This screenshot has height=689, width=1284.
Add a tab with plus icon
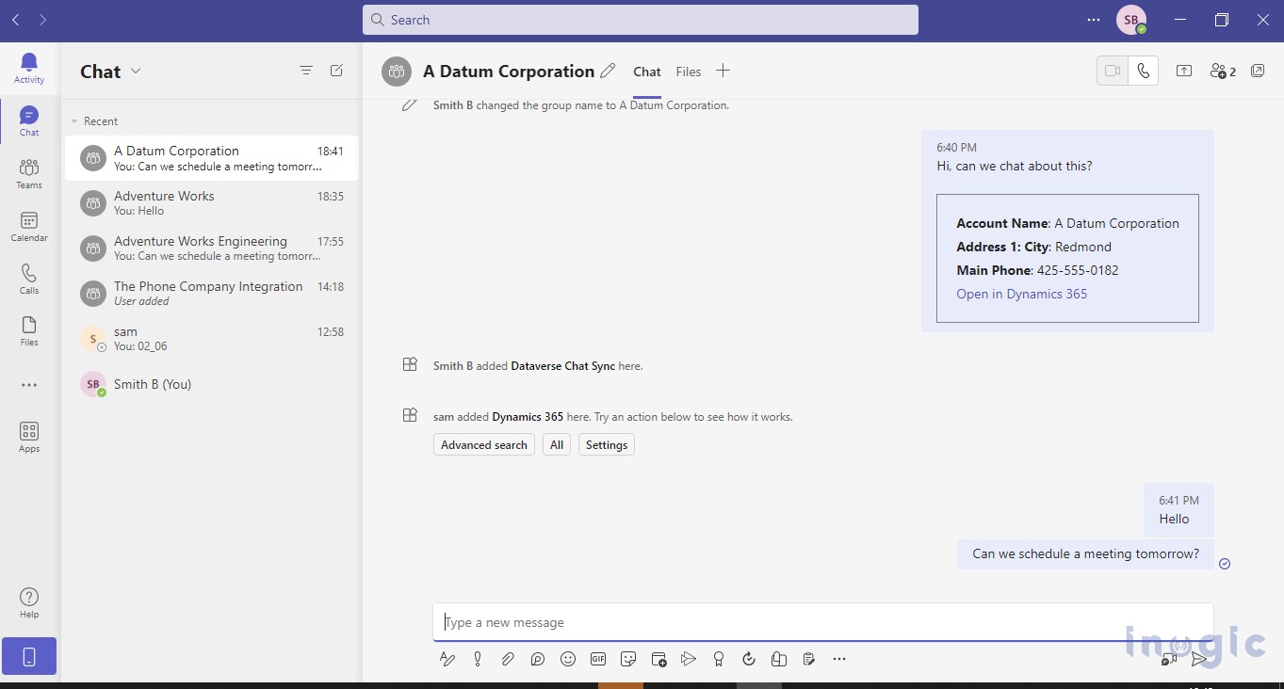point(723,71)
